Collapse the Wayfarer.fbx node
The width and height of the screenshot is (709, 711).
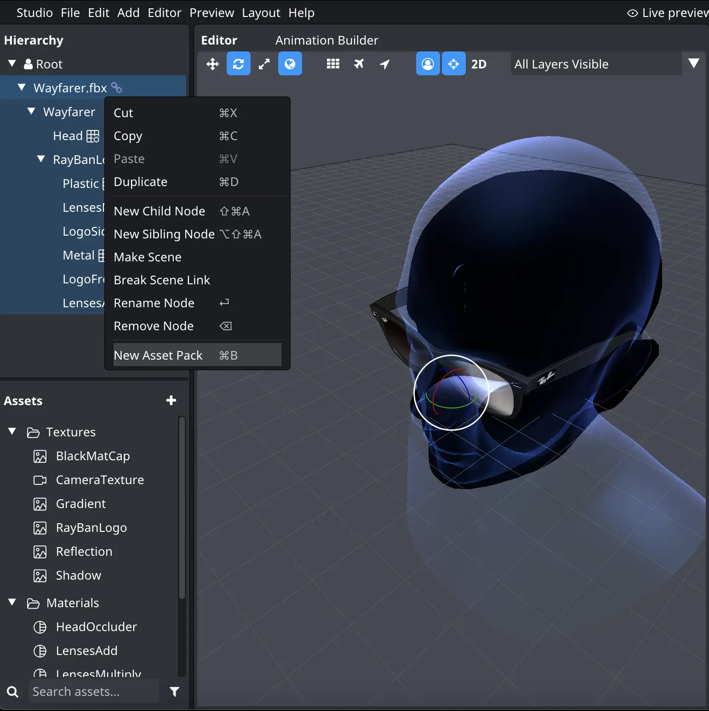[x=21, y=87]
